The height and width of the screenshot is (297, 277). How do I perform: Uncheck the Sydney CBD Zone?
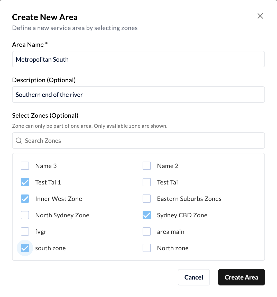(x=146, y=215)
